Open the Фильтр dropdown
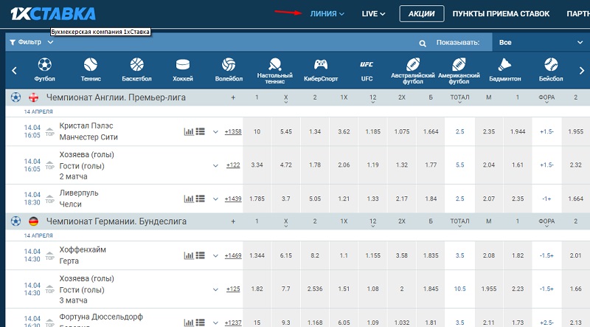Screen dimensions: 590x327 click(x=27, y=43)
